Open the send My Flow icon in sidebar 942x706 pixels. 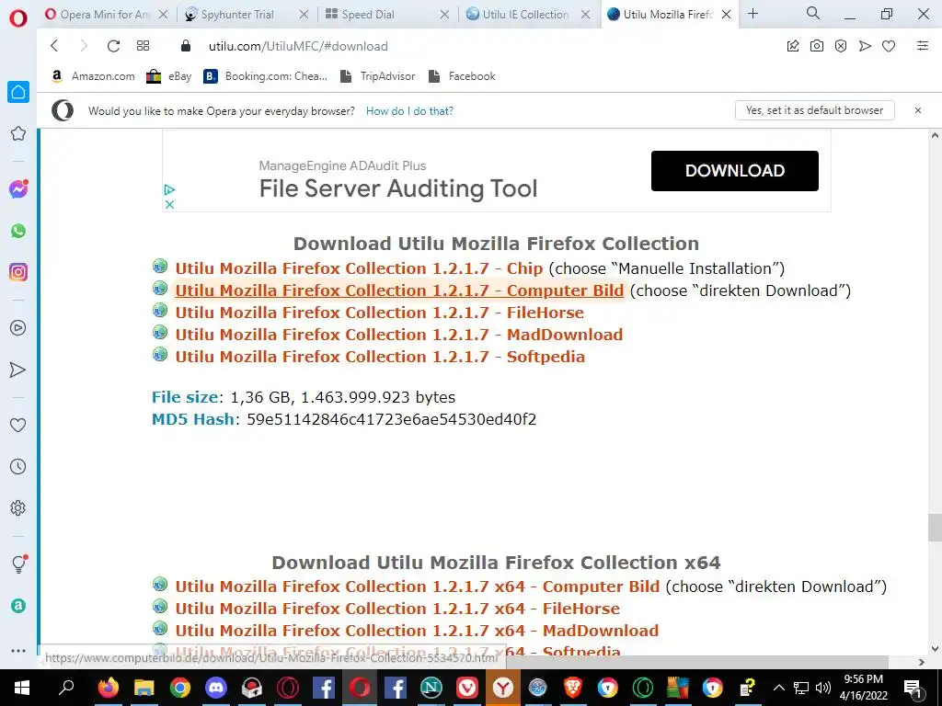point(18,370)
